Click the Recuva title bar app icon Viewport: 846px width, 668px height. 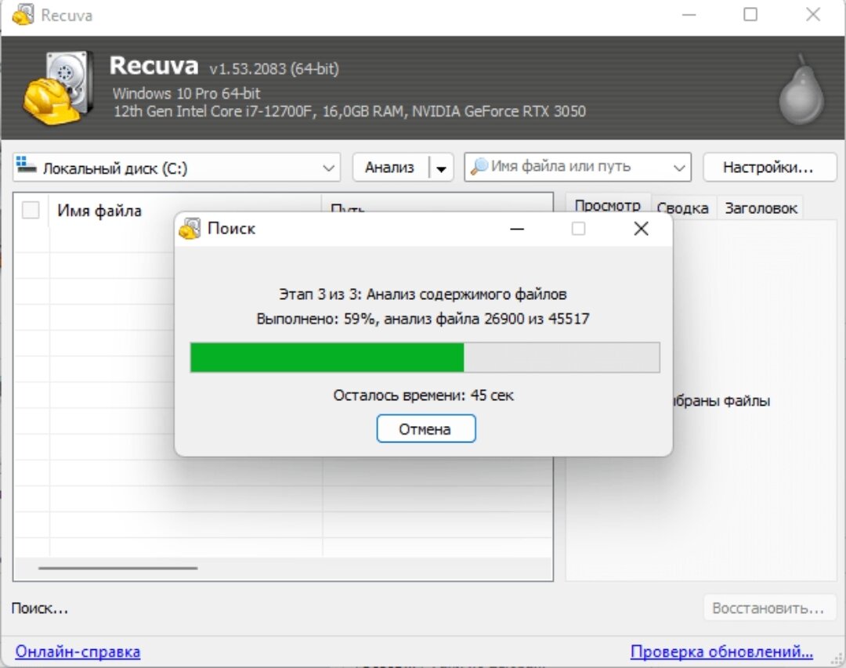pos(23,15)
